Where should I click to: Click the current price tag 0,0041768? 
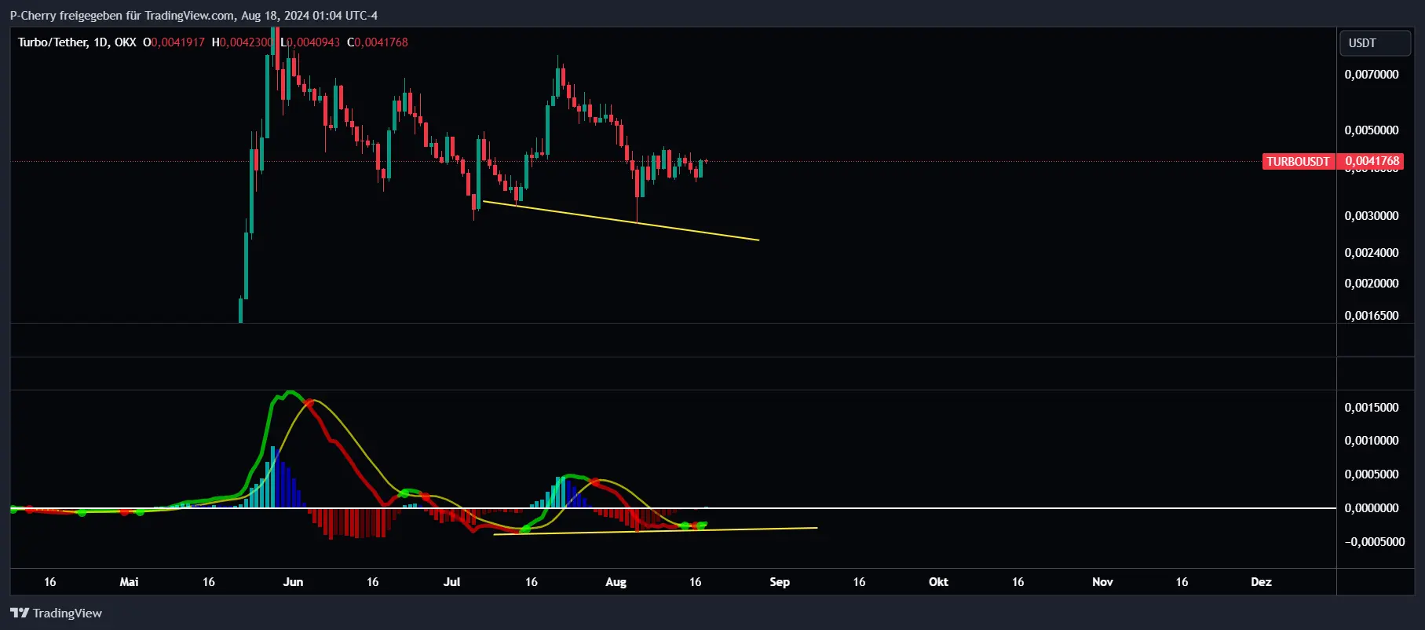point(1372,161)
